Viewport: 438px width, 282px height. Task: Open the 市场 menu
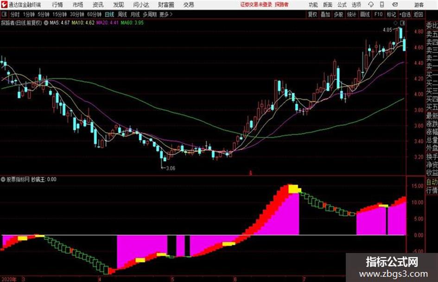pyautogui.click(x=78, y=5)
